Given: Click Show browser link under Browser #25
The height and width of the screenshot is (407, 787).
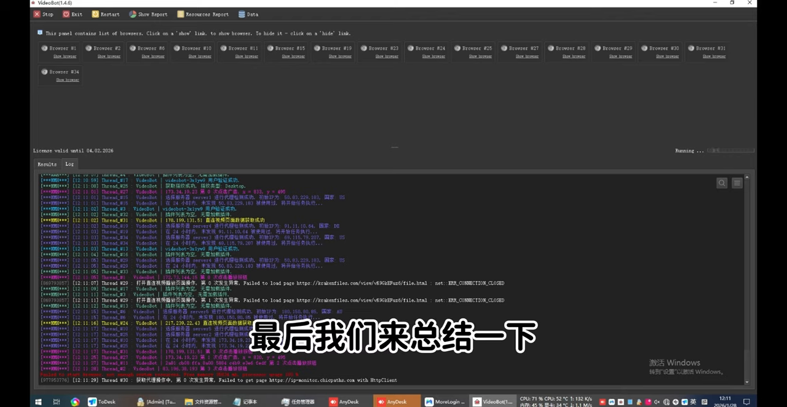Looking at the screenshot, I should [480, 57].
